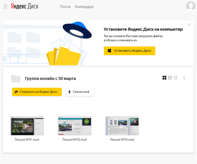
Task: Click Скачать всё button
Action: click(80, 92)
